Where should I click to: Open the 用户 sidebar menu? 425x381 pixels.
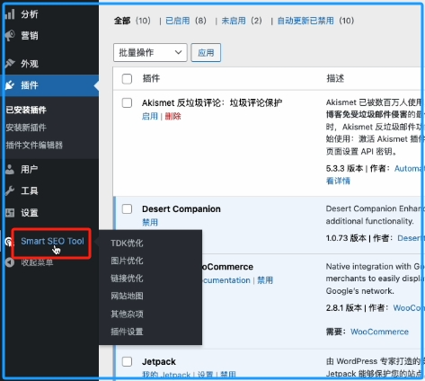point(29,169)
